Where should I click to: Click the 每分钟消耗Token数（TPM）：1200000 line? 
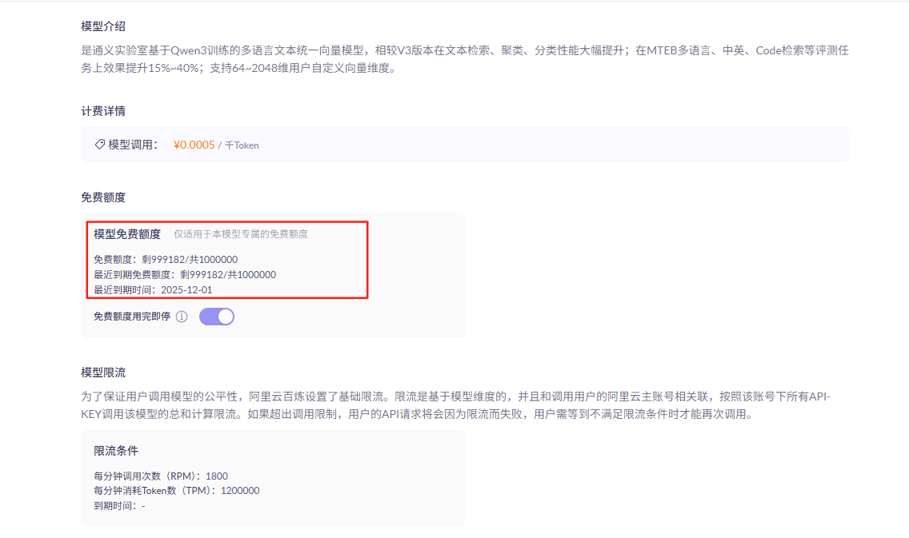pos(177,491)
